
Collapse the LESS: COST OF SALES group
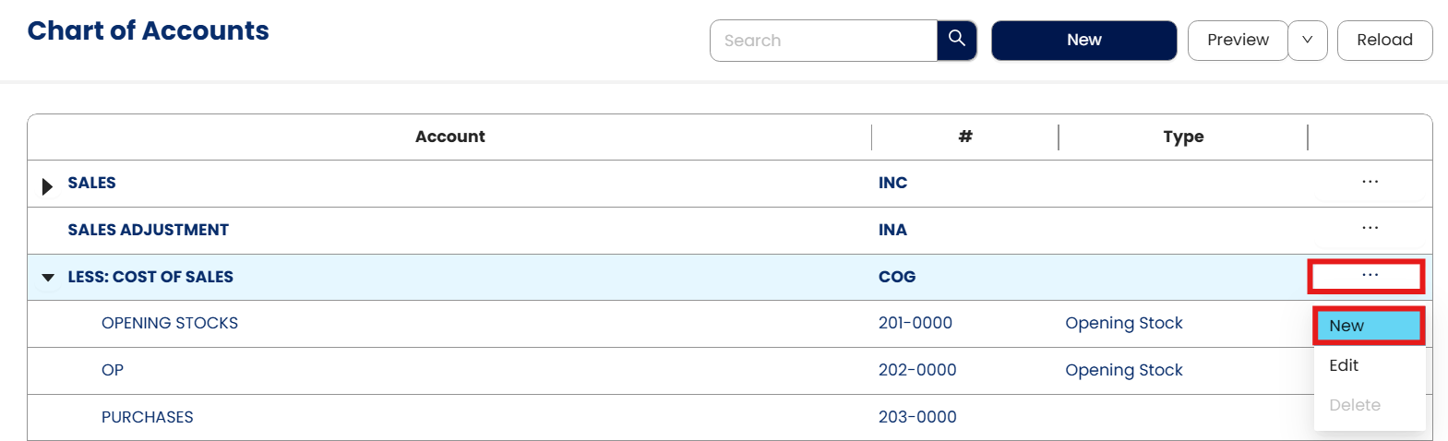(48, 278)
